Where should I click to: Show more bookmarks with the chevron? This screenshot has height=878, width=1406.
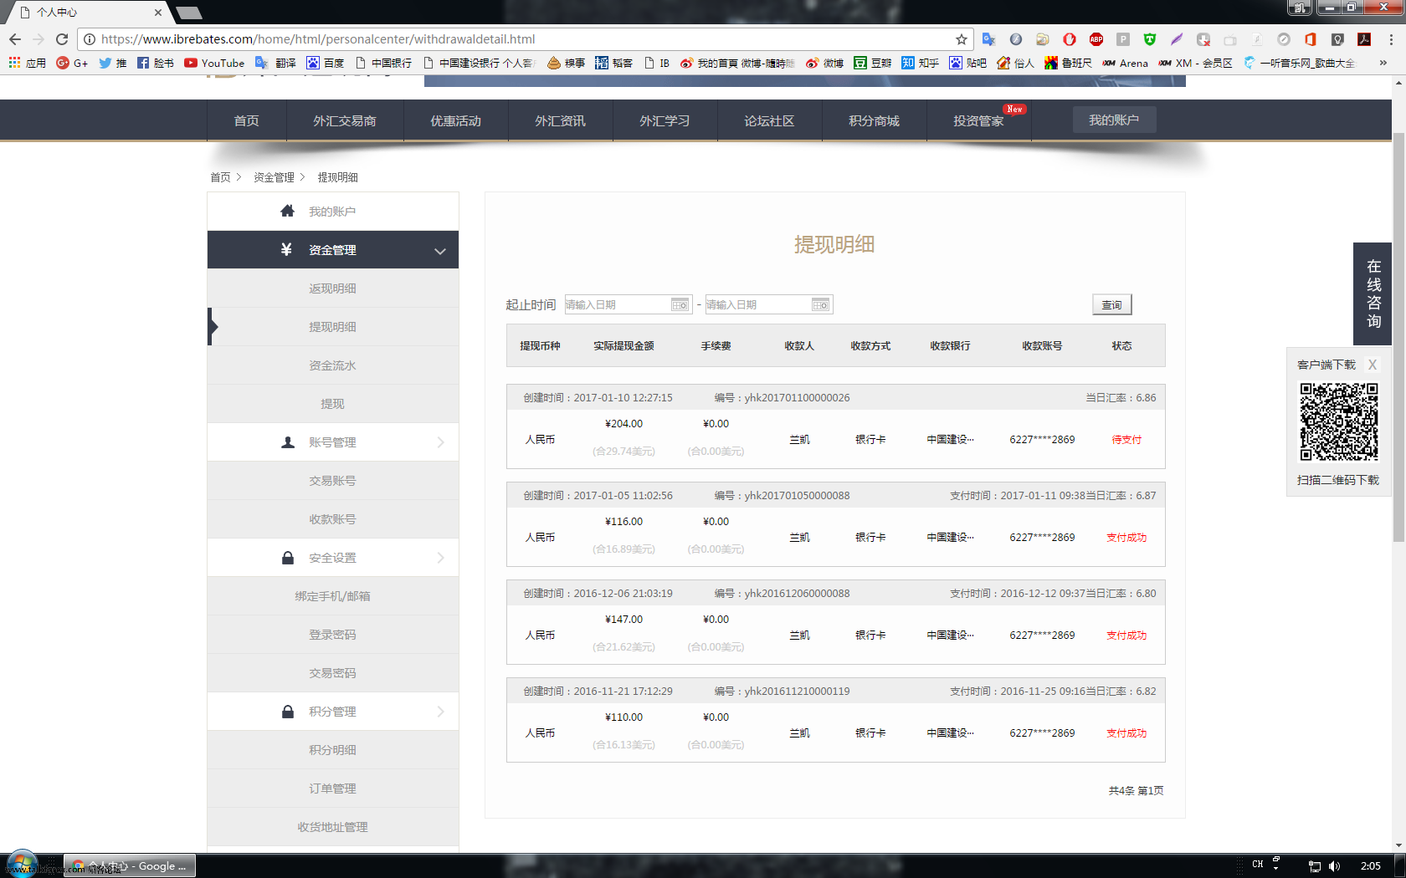1383,63
